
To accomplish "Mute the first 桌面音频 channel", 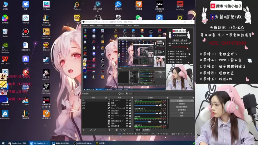I will point(161,122).
